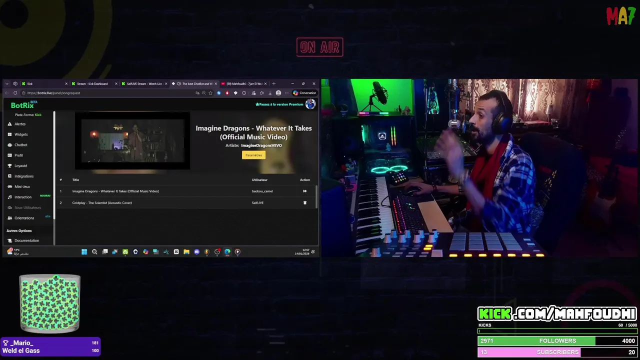Open the BotRix user avatar menu
This screenshot has width=640, height=360.
pyautogui.click(x=310, y=104)
